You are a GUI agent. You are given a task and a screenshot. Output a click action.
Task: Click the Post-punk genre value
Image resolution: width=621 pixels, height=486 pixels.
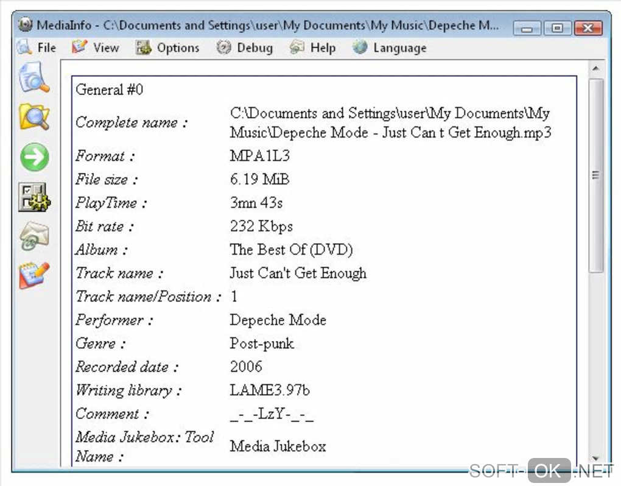(262, 343)
